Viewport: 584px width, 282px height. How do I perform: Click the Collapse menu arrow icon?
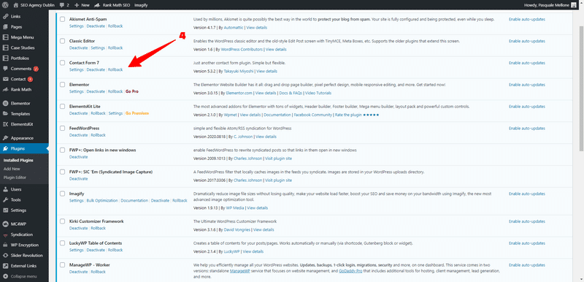pos(5,276)
